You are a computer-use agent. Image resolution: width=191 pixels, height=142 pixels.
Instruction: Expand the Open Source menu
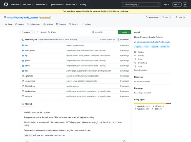(x=56, y=4)
